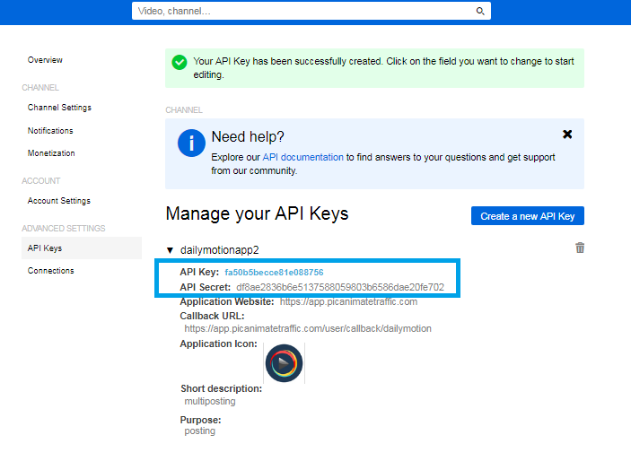Go to Notifications settings

click(x=50, y=131)
